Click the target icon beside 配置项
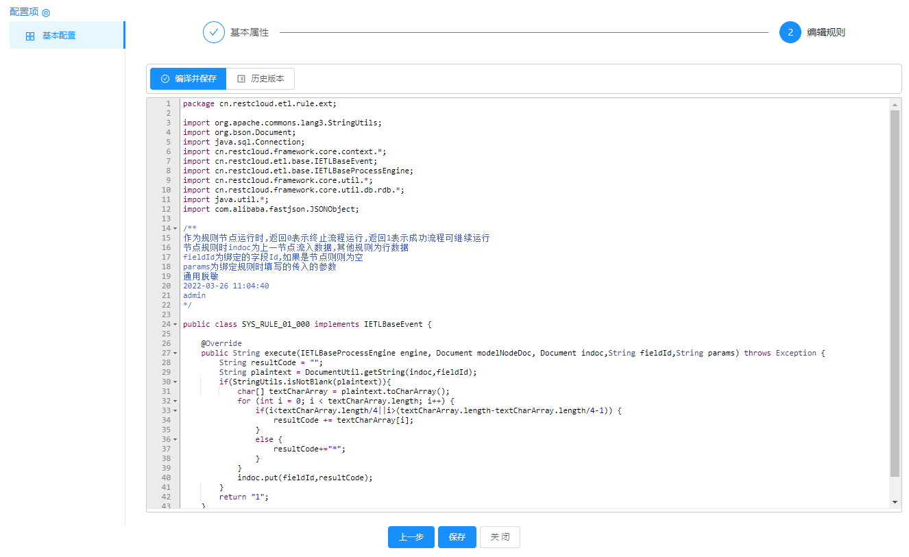The height and width of the screenshot is (557, 909). click(x=46, y=12)
